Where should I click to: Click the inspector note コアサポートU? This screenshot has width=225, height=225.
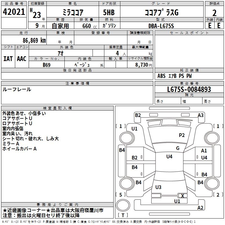[17, 118]
